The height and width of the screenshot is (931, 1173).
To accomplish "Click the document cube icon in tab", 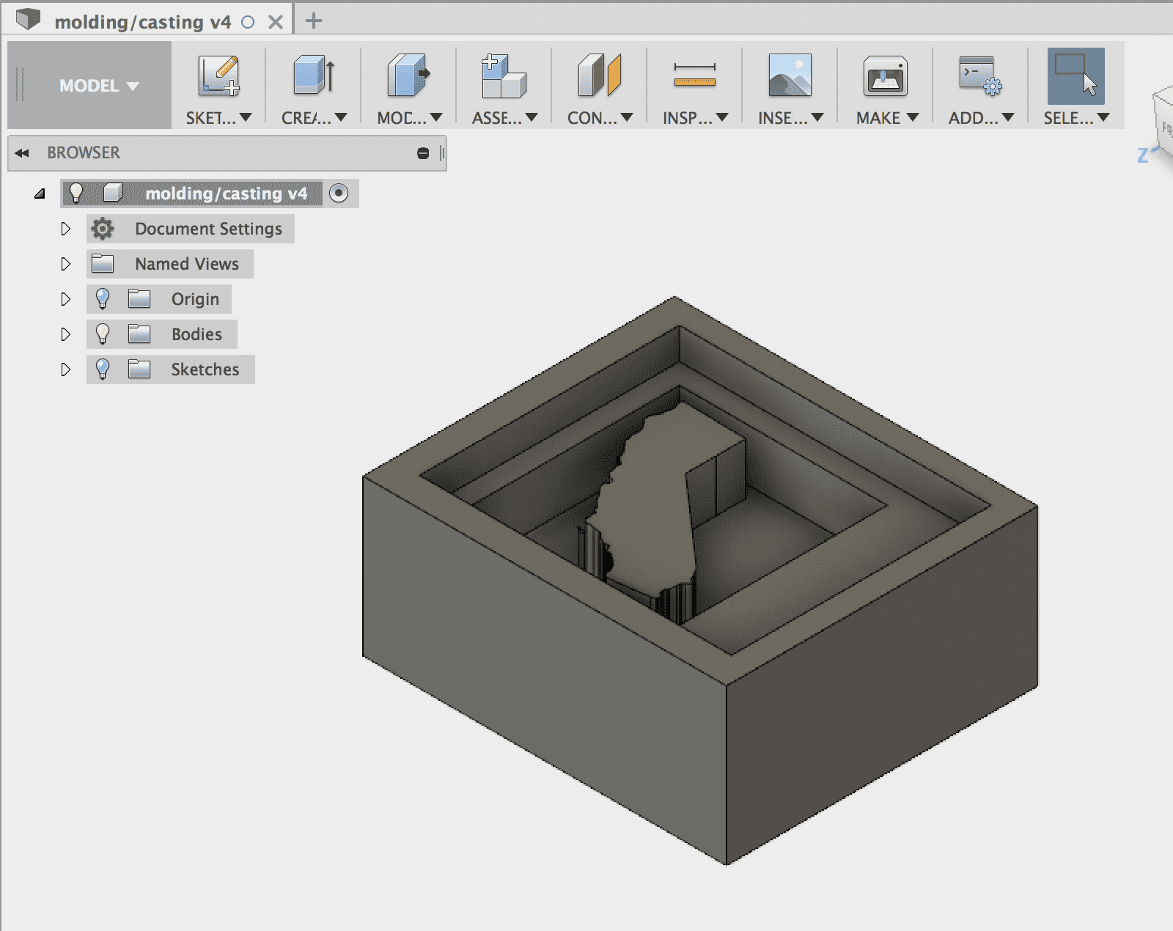I will [29, 19].
